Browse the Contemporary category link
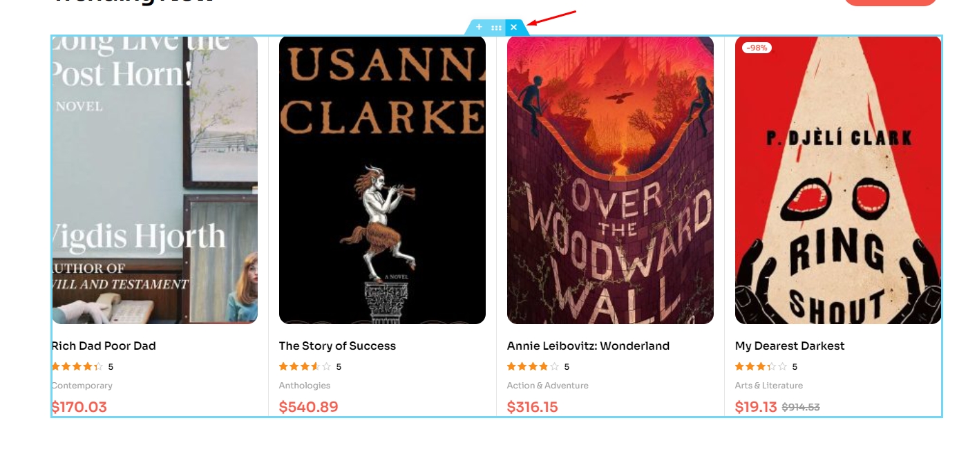 (82, 386)
